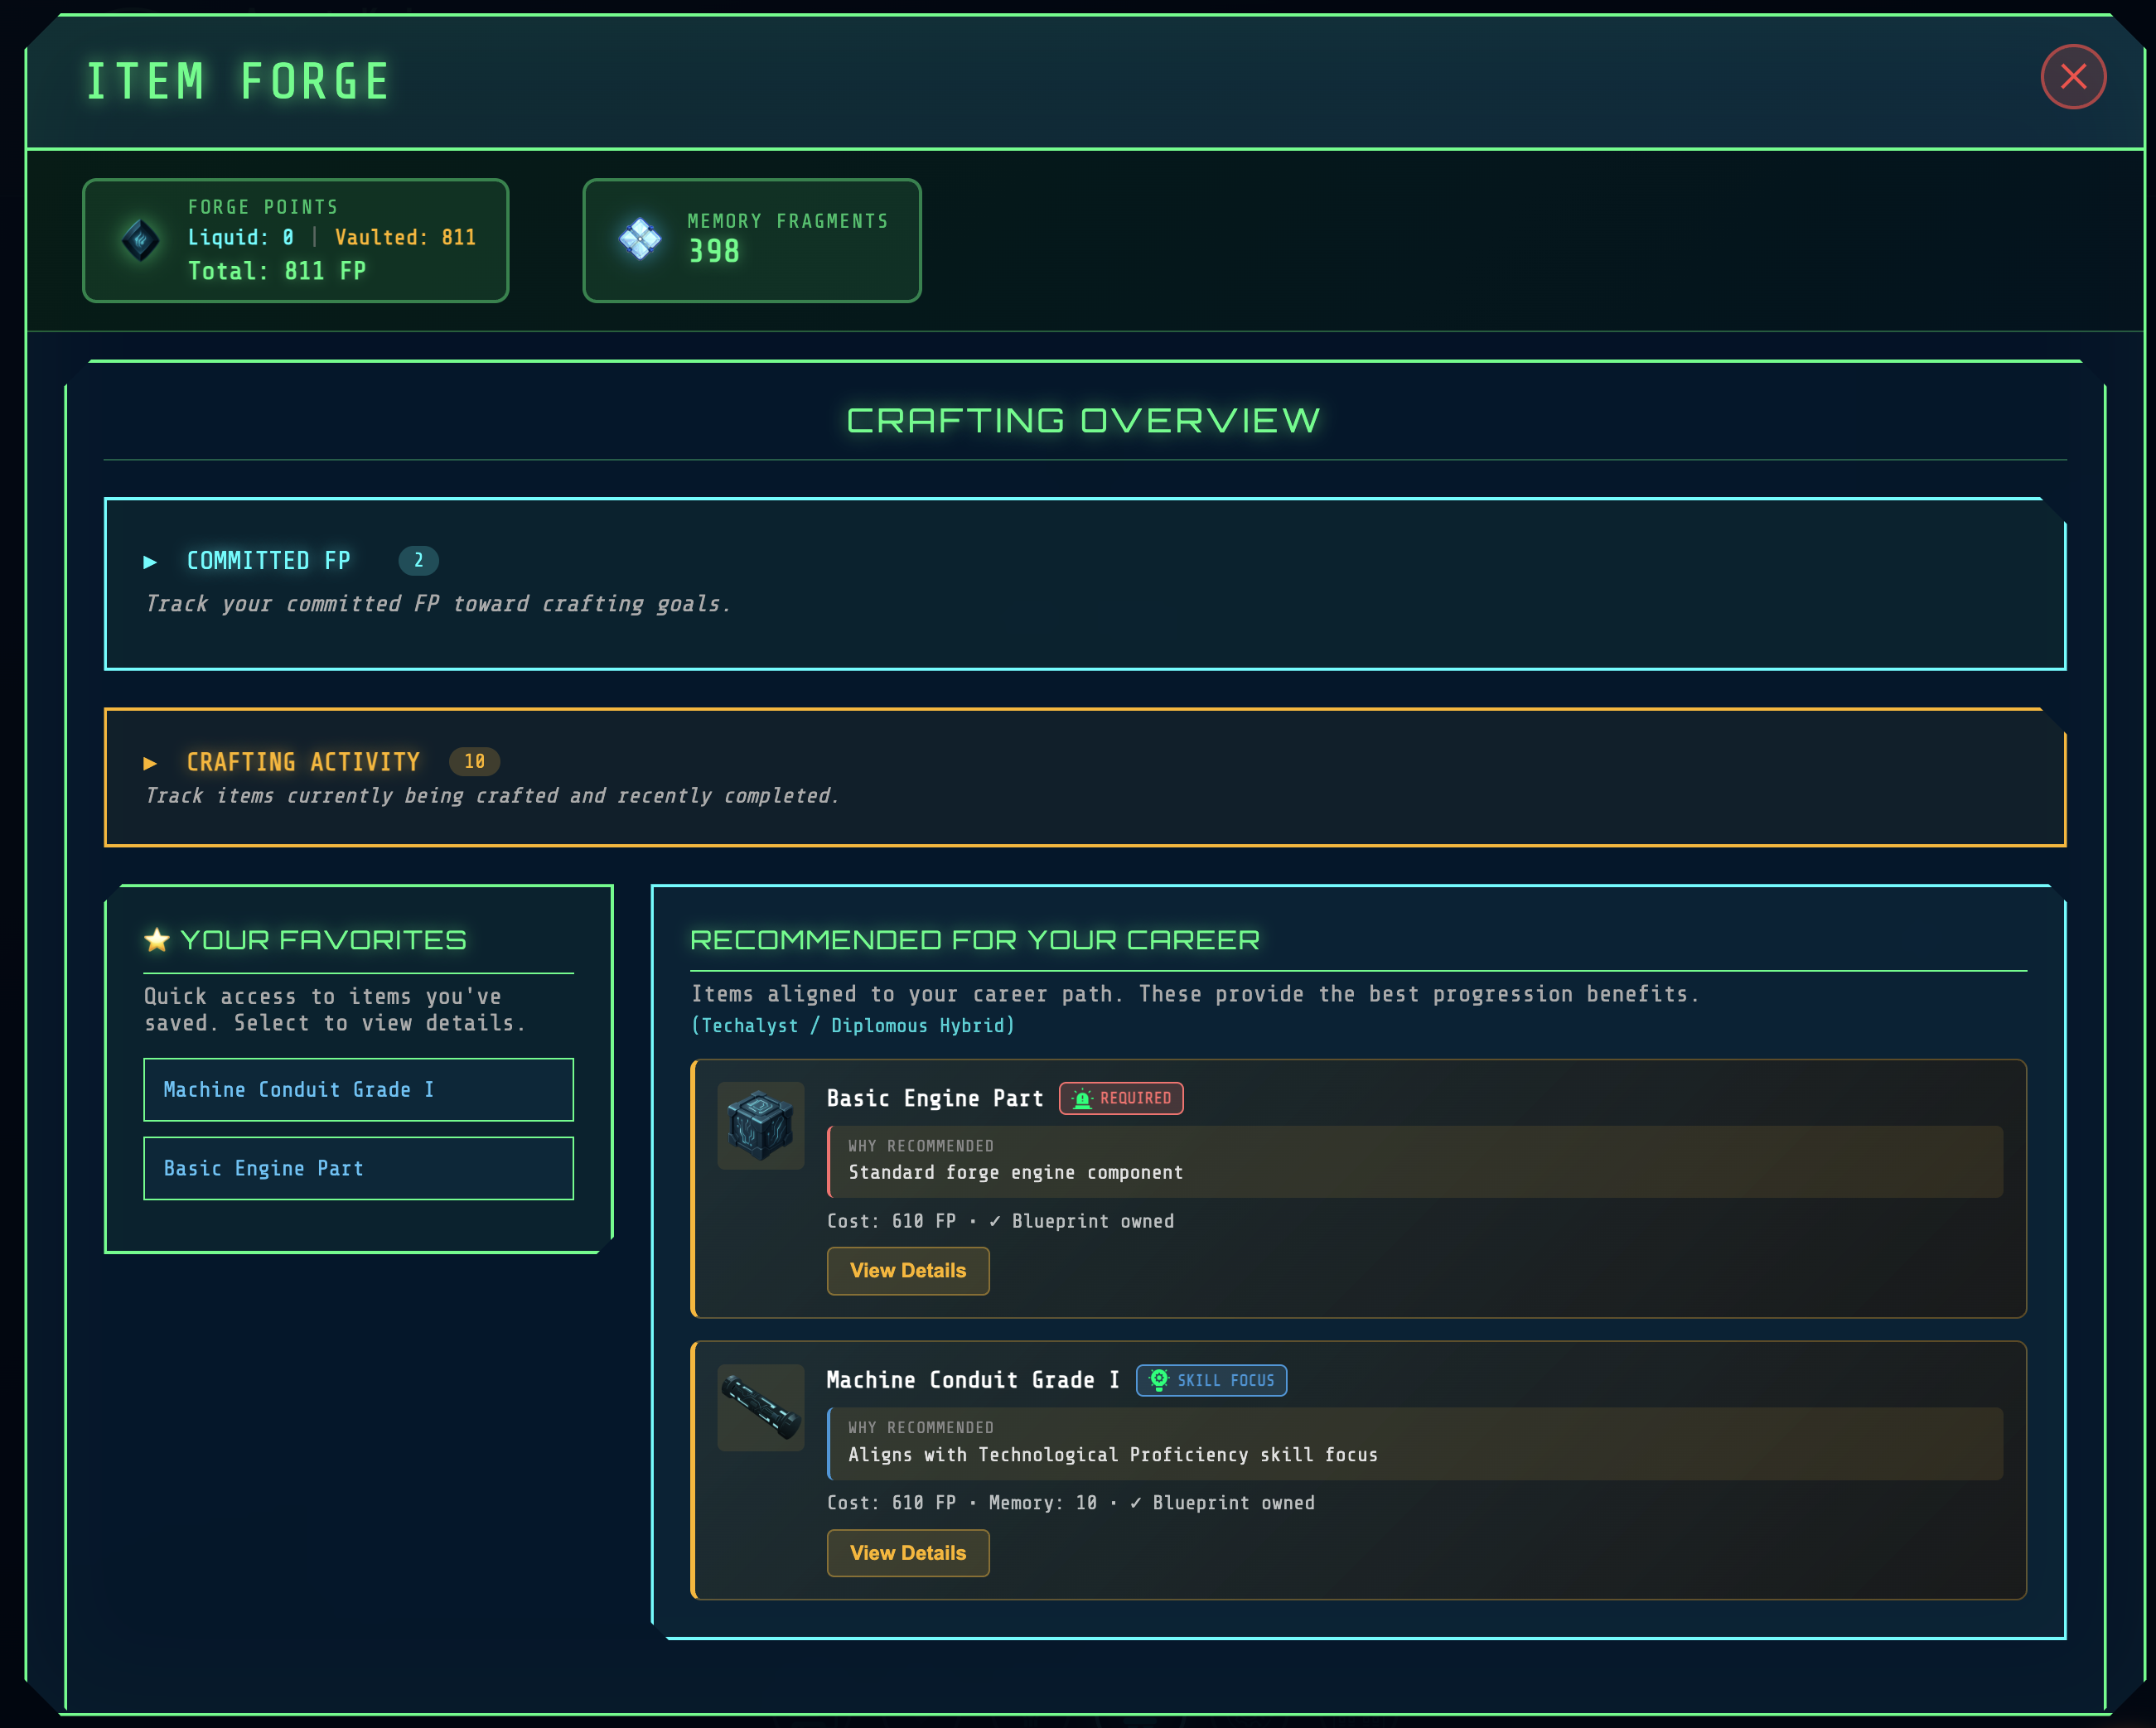
Task: View Details for Machine Conduit Grade I
Action: (x=907, y=1553)
